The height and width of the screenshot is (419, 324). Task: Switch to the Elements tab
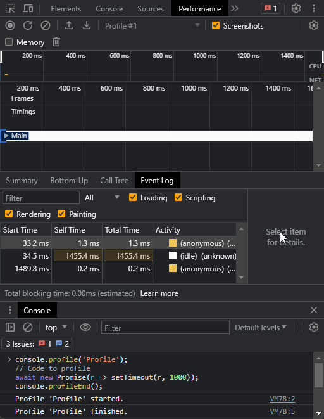click(x=66, y=9)
